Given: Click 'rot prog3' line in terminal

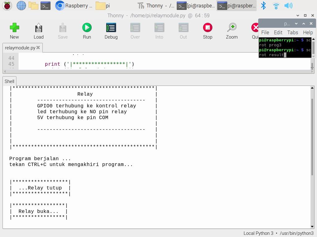Looking at the screenshot, I should click(270, 45).
